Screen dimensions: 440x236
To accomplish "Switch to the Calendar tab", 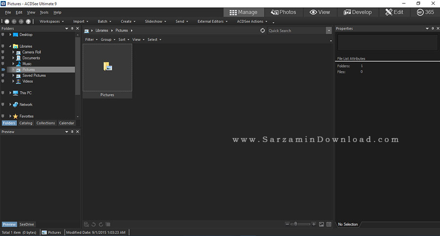I will (x=66, y=123).
